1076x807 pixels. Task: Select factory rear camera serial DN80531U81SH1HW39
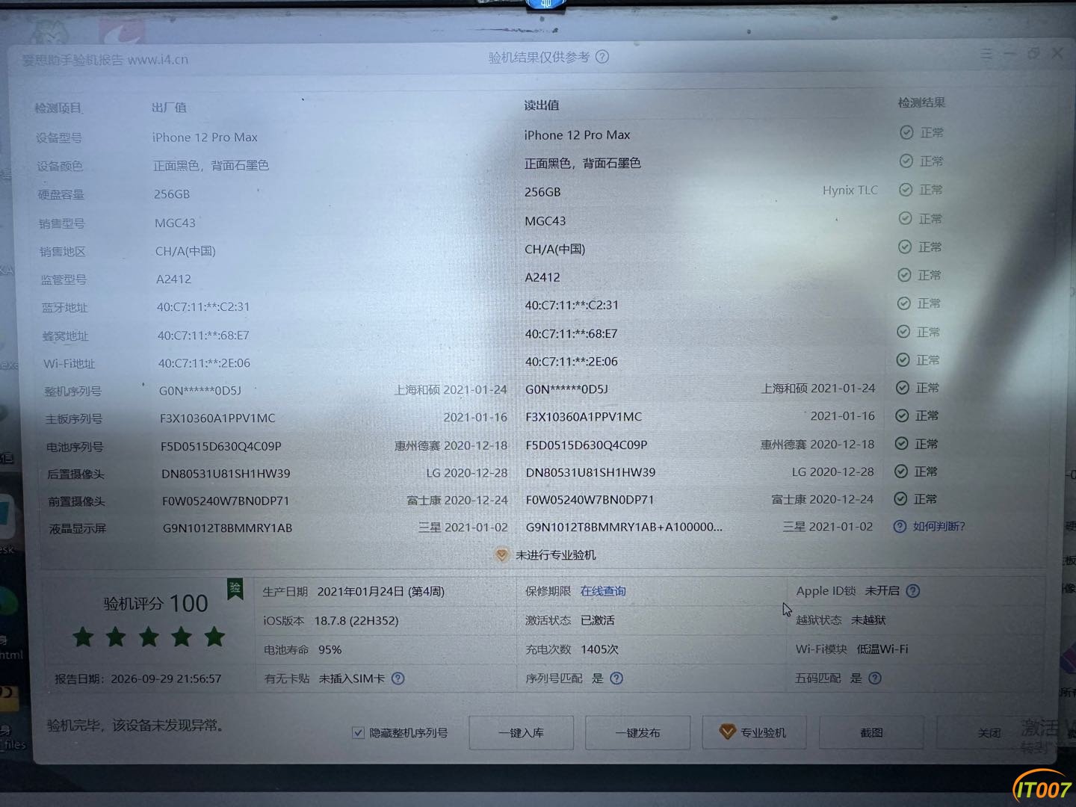[x=226, y=474]
